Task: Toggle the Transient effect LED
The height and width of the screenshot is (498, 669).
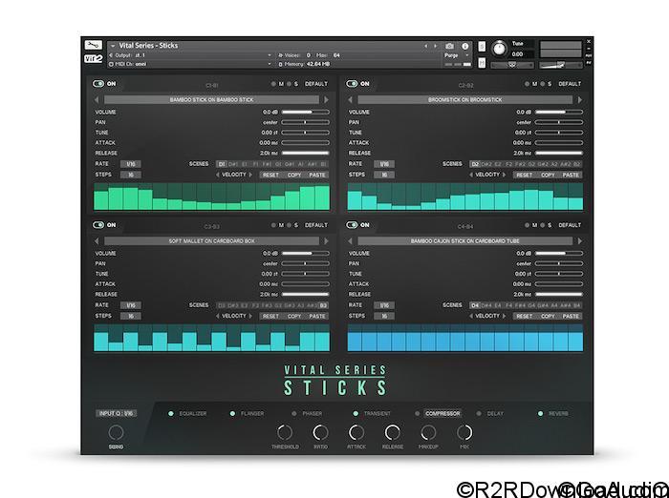Action: point(356,414)
